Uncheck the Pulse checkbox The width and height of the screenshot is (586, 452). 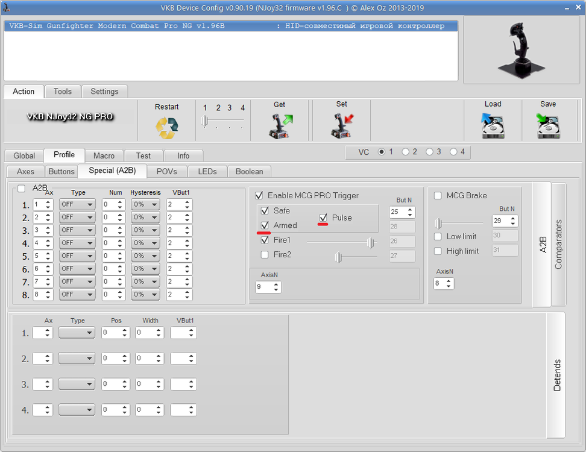tap(323, 218)
